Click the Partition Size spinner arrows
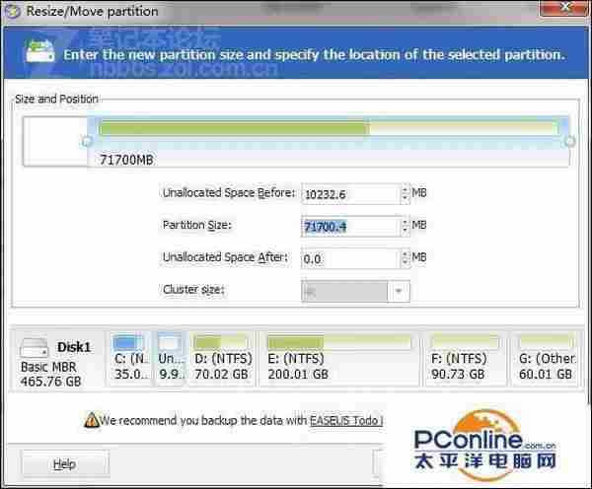 pos(405,226)
